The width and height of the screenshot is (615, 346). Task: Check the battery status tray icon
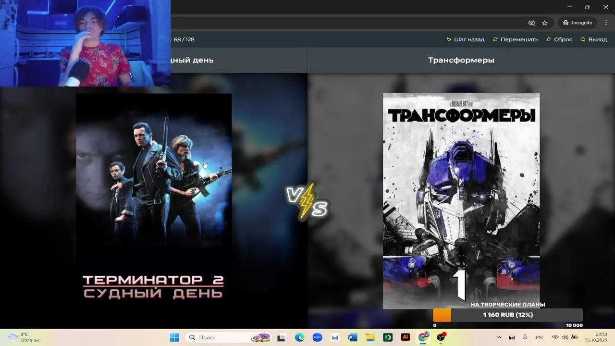tap(574, 337)
